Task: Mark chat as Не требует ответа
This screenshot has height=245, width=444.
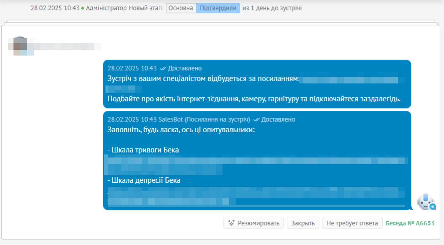Action: click(352, 223)
